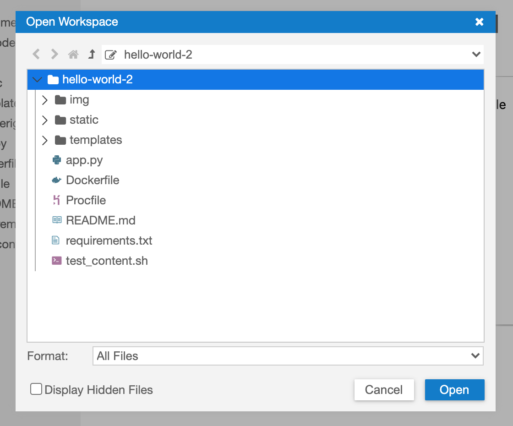This screenshot has width=513, height=426.
Task: Go up one directory level icon
Action: [92, 55]
